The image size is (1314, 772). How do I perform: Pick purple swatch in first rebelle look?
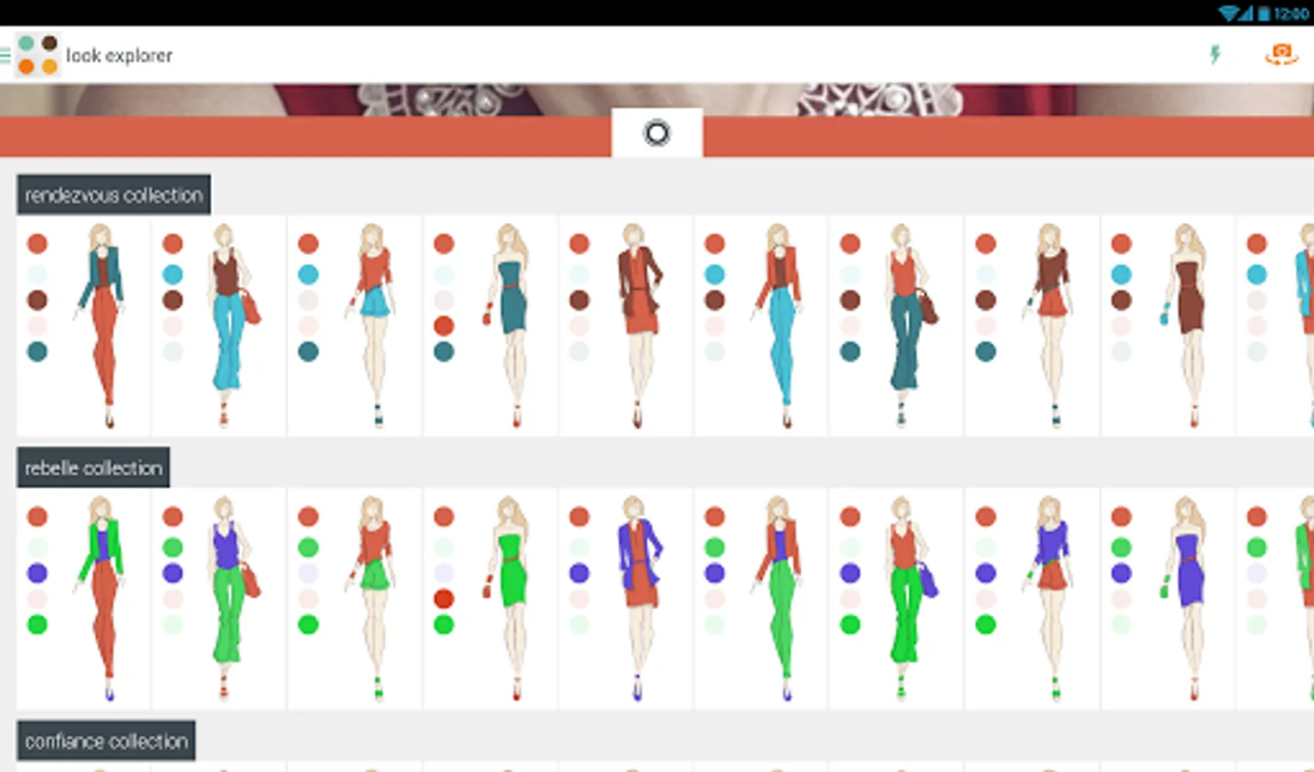pyautogui.click(x=37, y=572)
